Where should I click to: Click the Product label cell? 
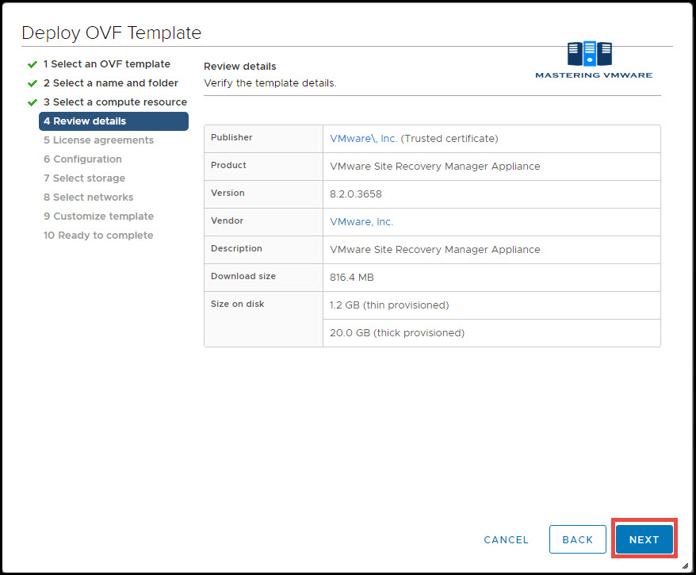tap(264, 167)
